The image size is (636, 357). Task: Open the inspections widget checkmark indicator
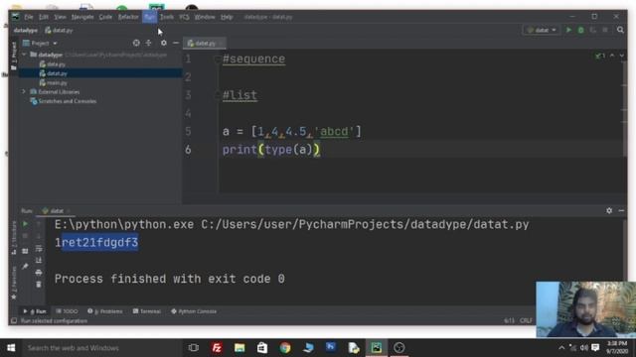tap(600, 56)
